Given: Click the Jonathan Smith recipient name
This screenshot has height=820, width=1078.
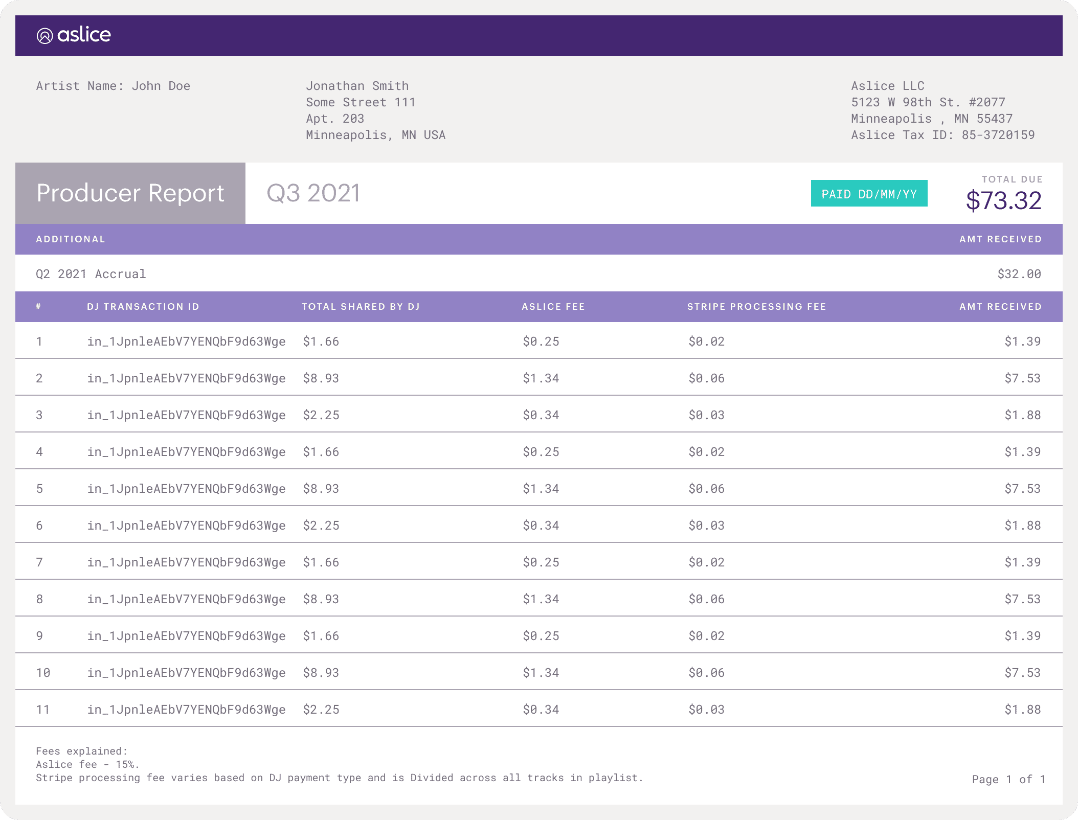Looking at the screenshot, I should pyautogui.click(x=357, y=86).
